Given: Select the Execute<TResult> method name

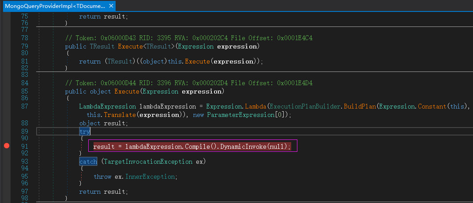Looking at the screenshot, I should (x=130, y=46).
